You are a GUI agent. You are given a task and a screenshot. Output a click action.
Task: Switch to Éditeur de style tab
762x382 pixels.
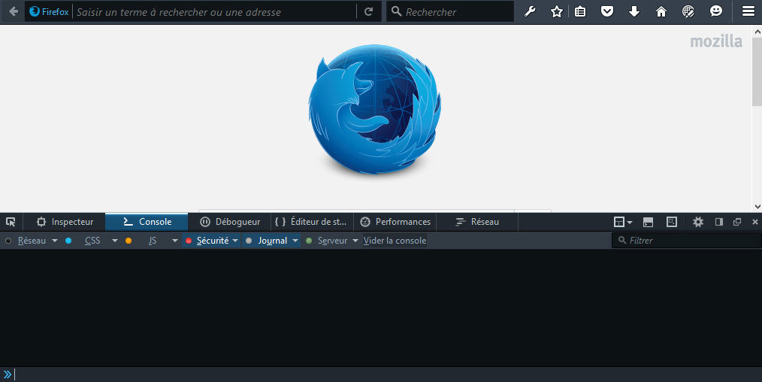tap(313, 222)
